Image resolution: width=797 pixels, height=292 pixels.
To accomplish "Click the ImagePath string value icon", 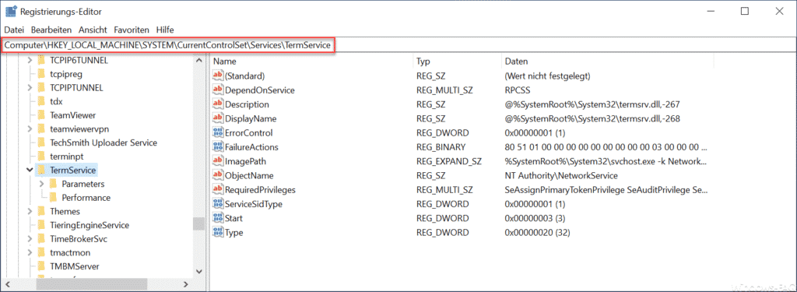I will (218, 161).
